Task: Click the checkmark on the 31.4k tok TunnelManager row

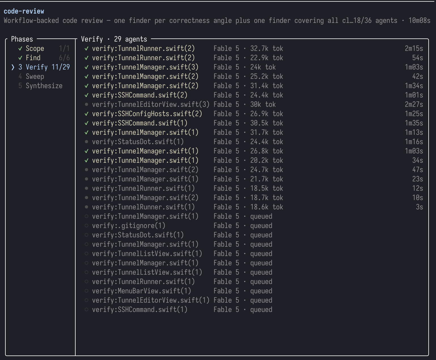Action: (87, 86)
